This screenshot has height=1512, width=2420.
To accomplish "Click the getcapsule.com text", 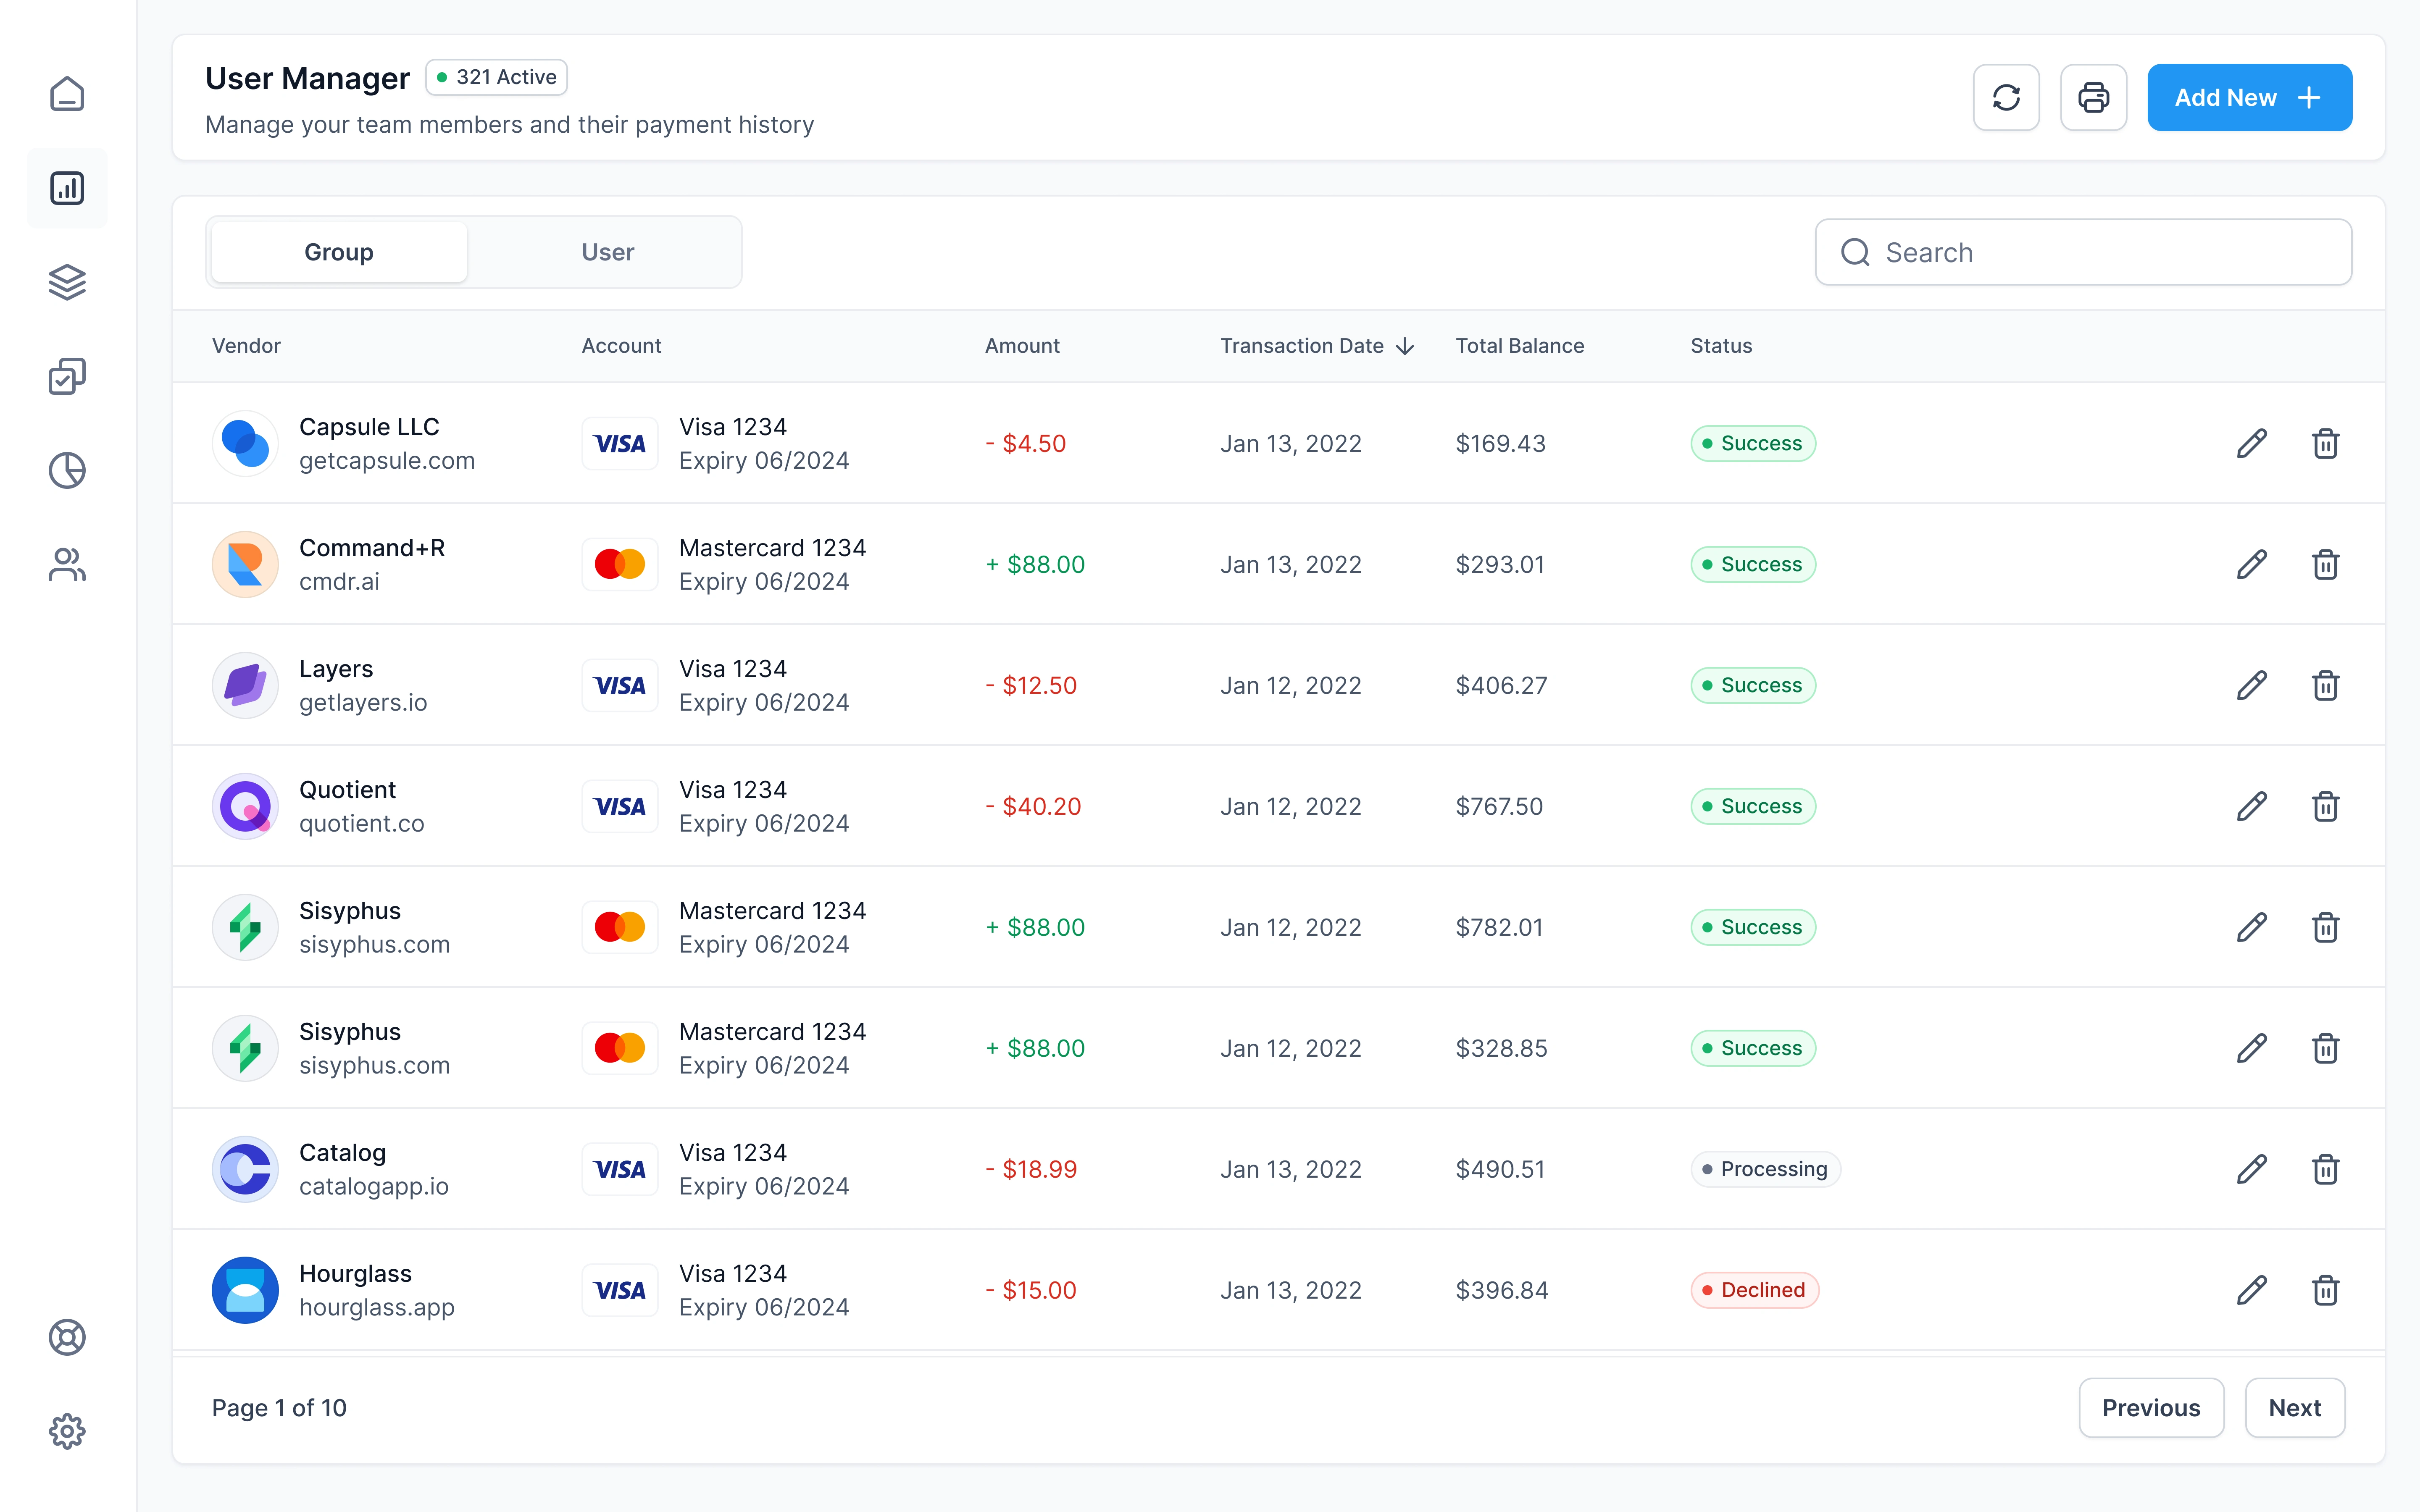I will (387, 461).
